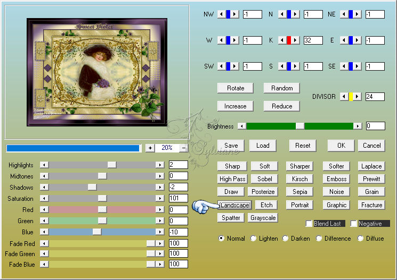Click the NW right arrow stepper
The width and height of the screenshot is (397, 280).
coord(234,14)
